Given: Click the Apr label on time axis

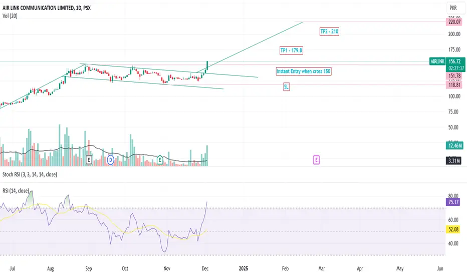Looking at the screenshot, I should (x=360, y=268).
